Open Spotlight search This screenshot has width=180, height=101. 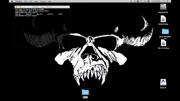(164, 1)
